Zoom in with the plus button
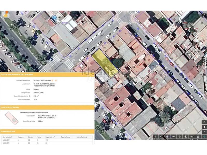 204,127
